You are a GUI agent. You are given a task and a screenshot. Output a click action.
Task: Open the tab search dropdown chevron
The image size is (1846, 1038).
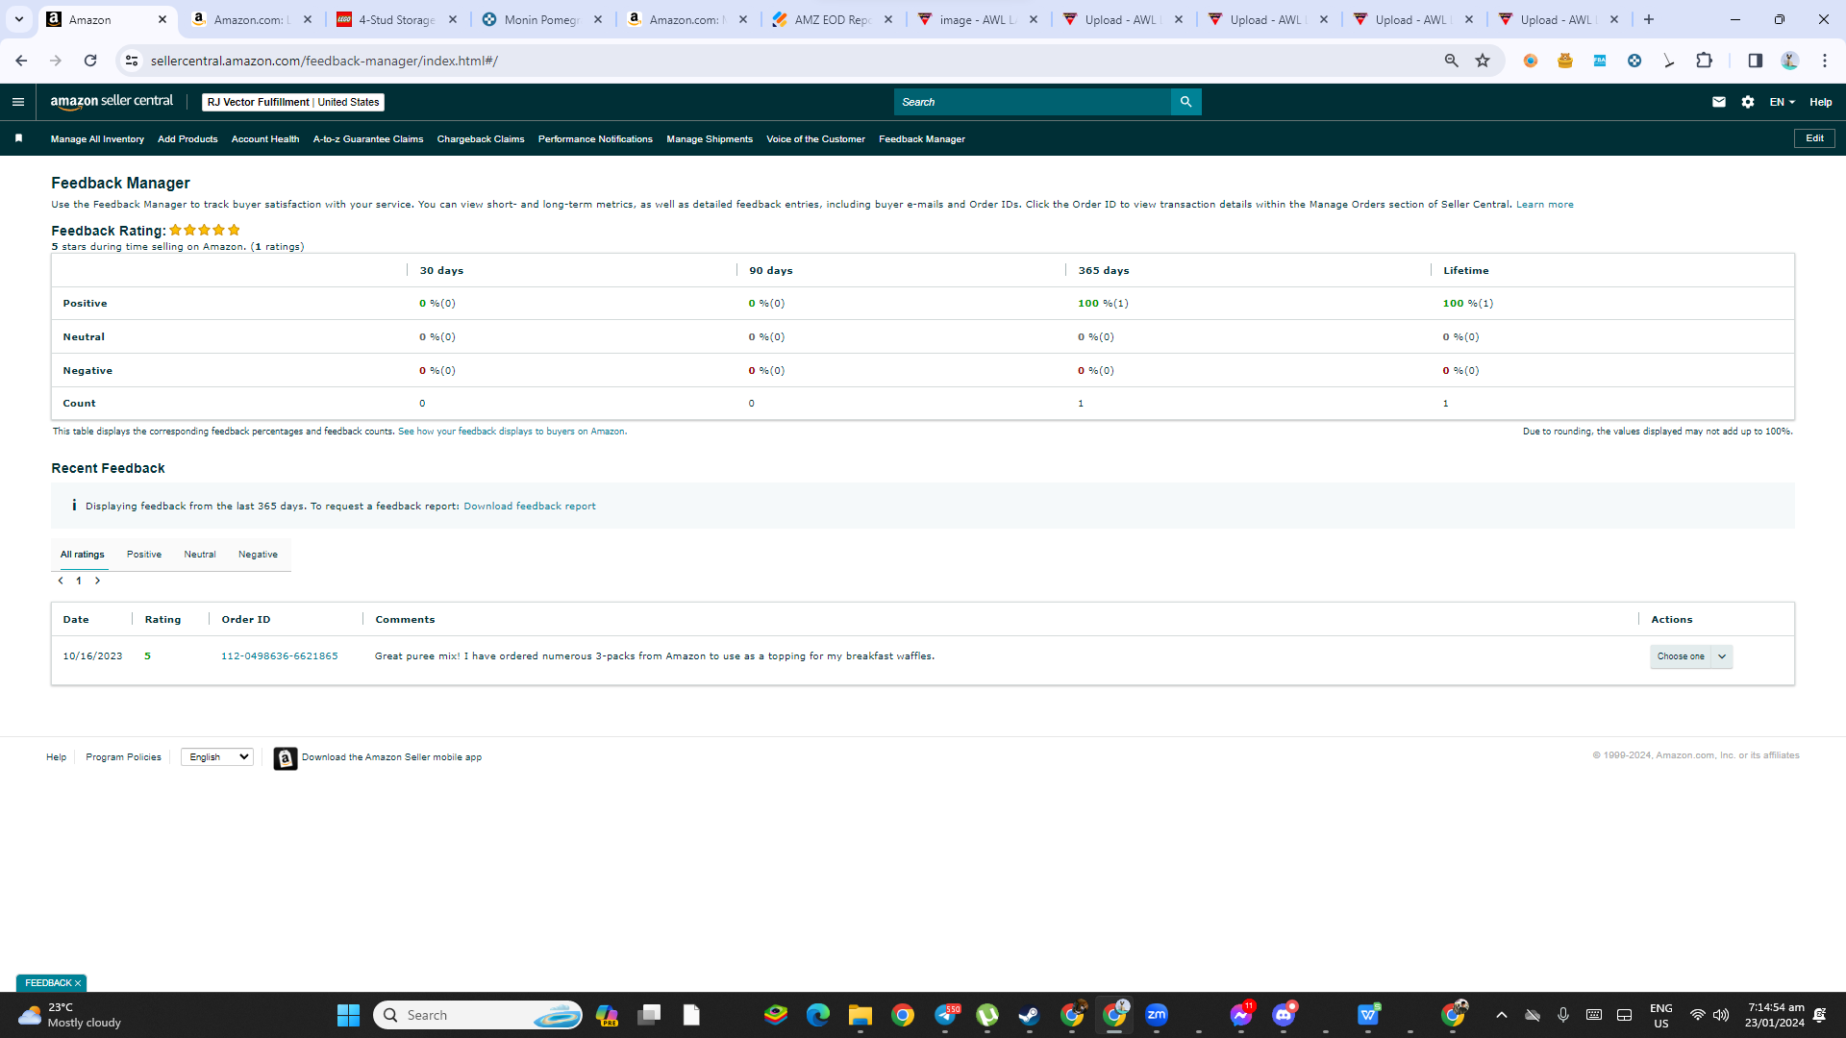click(18, 19)
